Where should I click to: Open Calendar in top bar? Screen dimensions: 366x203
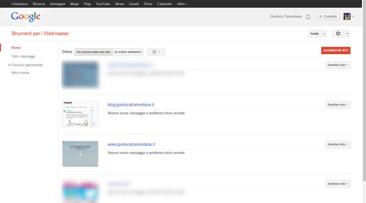click(x=165, y=4)
